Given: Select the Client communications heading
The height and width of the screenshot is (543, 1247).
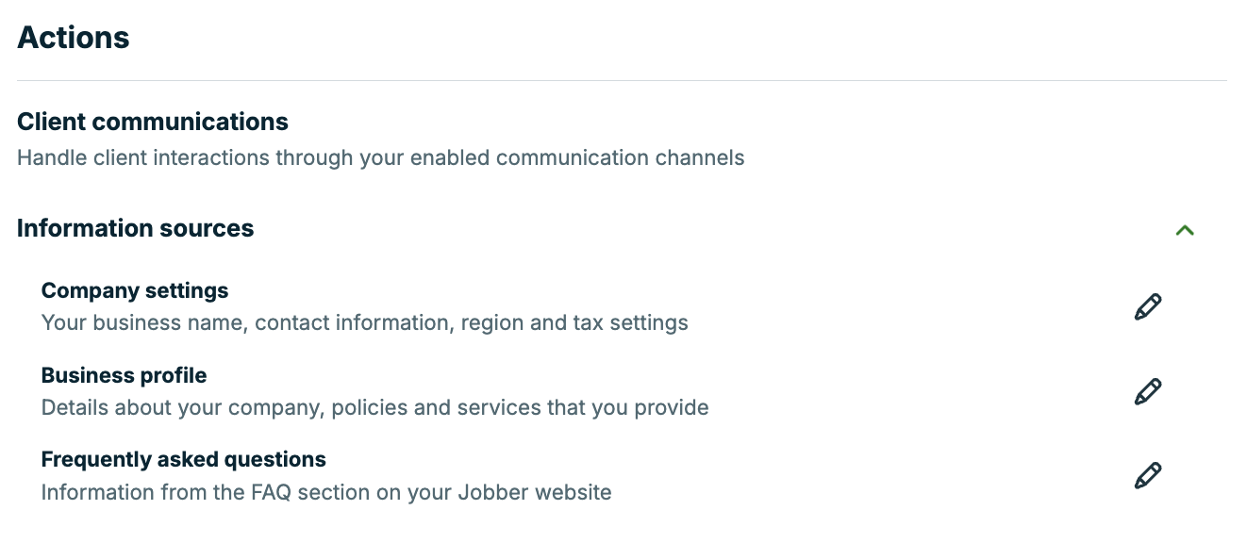Looking at the screenshot, I should coord(152,122).
